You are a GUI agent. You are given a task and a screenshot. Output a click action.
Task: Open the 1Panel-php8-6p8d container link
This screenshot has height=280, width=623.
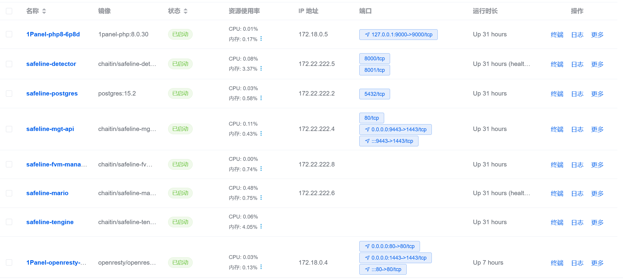pyautogui.click(x=53, y=34)
